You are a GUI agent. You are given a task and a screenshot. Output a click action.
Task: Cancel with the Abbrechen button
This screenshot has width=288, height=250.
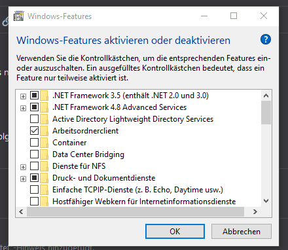point(242,231)
